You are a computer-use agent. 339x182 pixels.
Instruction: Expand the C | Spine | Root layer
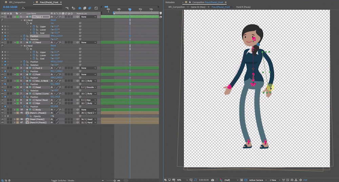coord(15,100)
